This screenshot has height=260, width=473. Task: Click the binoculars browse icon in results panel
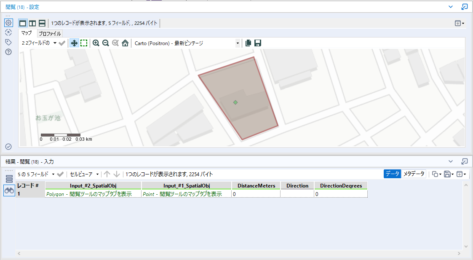point(8,190)
